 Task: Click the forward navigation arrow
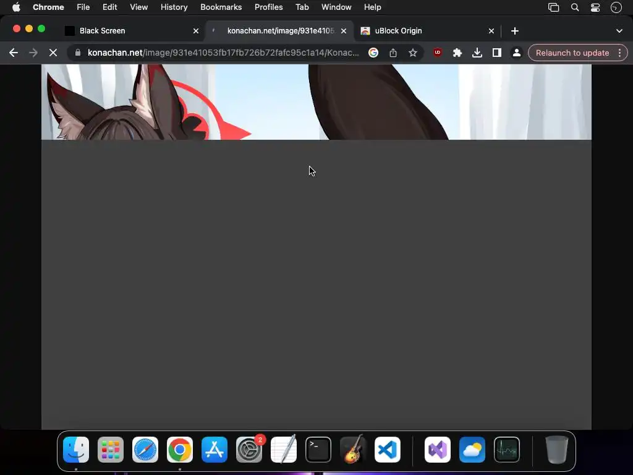[33, 53]
